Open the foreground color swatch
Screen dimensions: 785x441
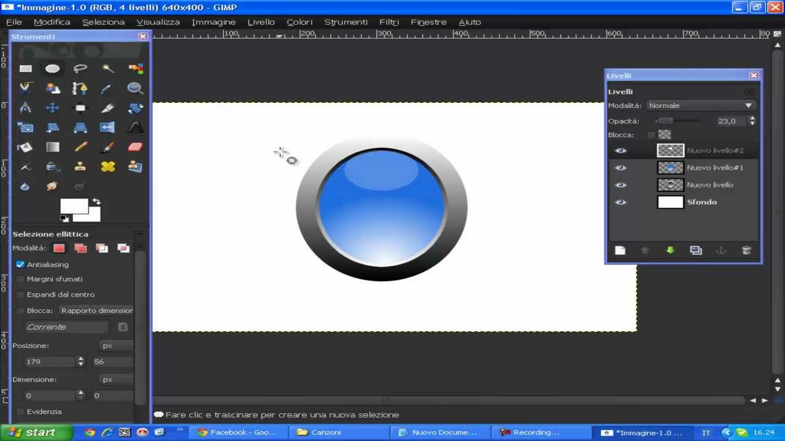pyautogui.click(x=74, y=206)
